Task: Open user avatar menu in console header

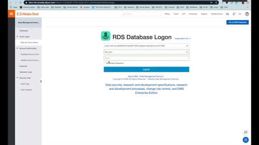Action: point(247,14)
